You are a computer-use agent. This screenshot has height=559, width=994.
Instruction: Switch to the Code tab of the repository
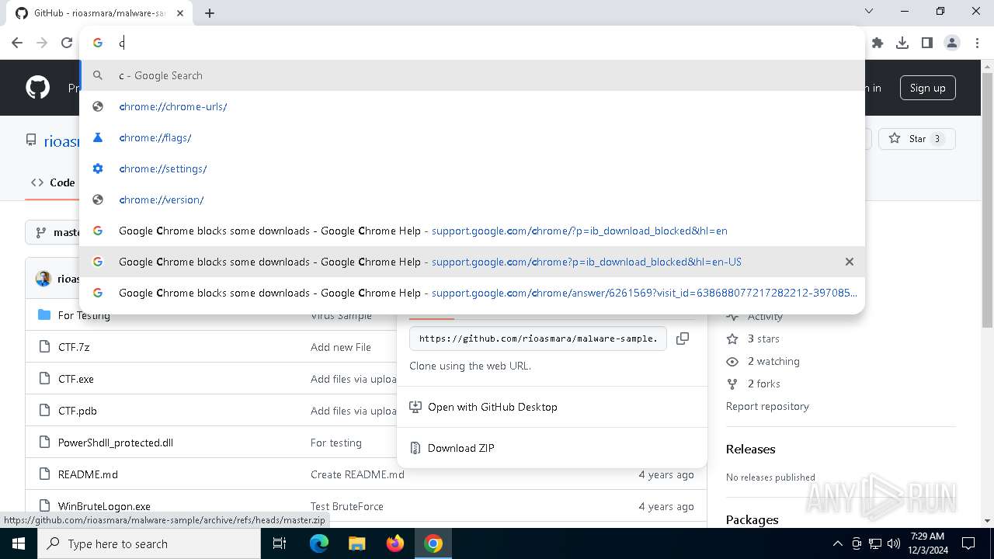pyautogui.click(x=53, y=182)
